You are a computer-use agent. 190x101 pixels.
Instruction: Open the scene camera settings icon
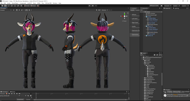point(99,10)
